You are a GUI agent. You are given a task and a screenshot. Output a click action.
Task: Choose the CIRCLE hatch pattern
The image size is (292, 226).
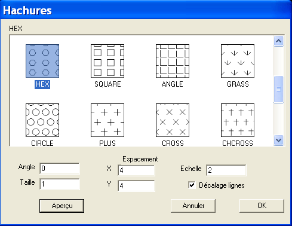pyautogui.click(x=42, y=120)
